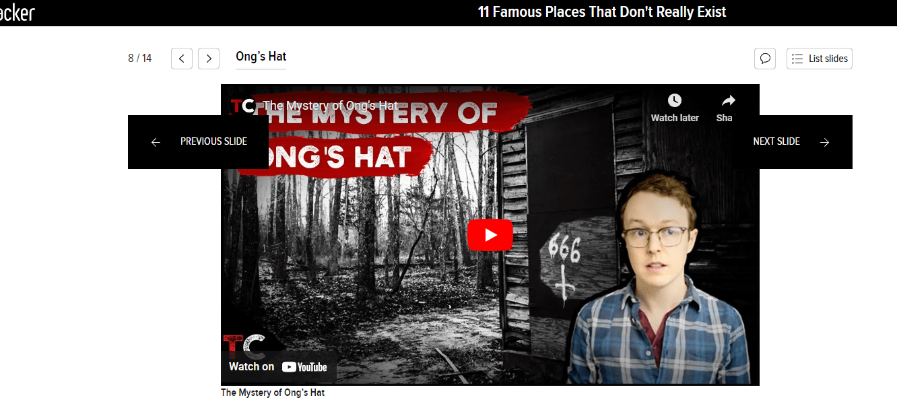Click the 11 Famous Places headline
The width and height of the screenshot is (897, 406).
point(602,12)
